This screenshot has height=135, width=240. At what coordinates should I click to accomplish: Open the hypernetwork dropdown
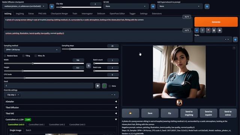pyautogui.click(x=180, y=6)
